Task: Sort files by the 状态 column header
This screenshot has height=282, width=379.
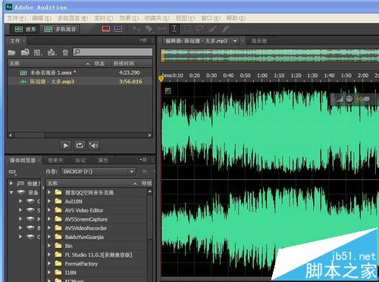Action: click(x=99, y=64)
